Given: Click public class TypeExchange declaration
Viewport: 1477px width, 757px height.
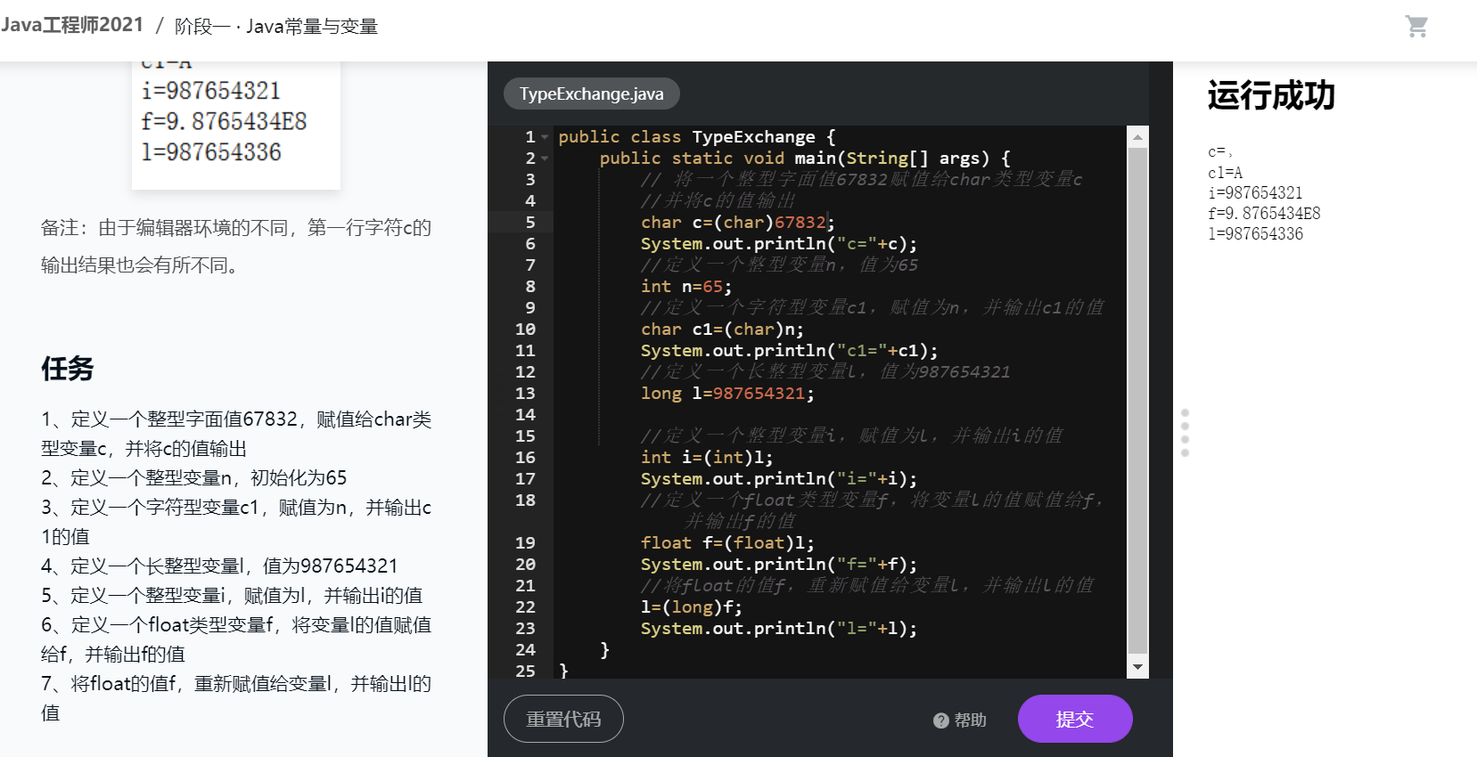Looking at the screenshot, I should (697, 137).
